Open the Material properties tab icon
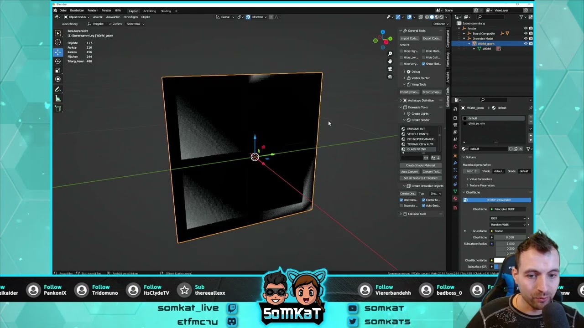This screenshot has width=584, height=328. 455,199
